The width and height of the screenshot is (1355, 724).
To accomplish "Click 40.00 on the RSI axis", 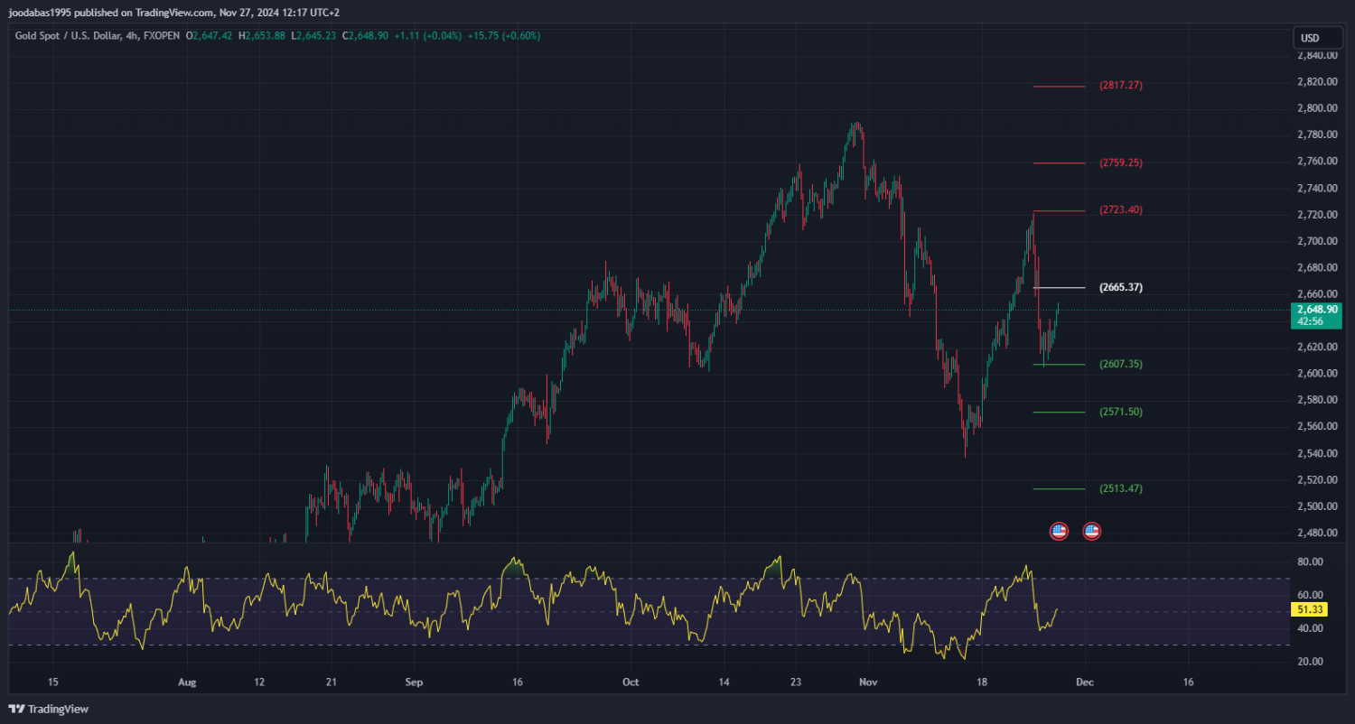I will click(x=1311, y=628).
